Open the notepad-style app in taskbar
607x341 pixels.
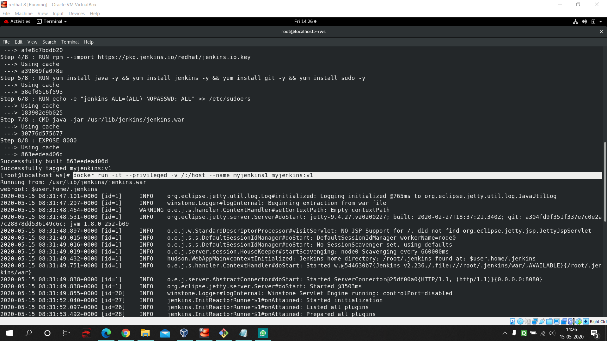(x=243, y=333)
